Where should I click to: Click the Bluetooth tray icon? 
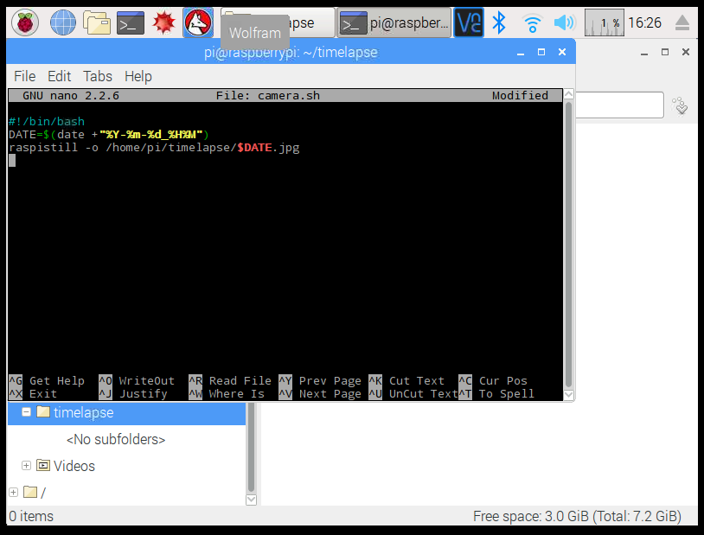[499, 22]
